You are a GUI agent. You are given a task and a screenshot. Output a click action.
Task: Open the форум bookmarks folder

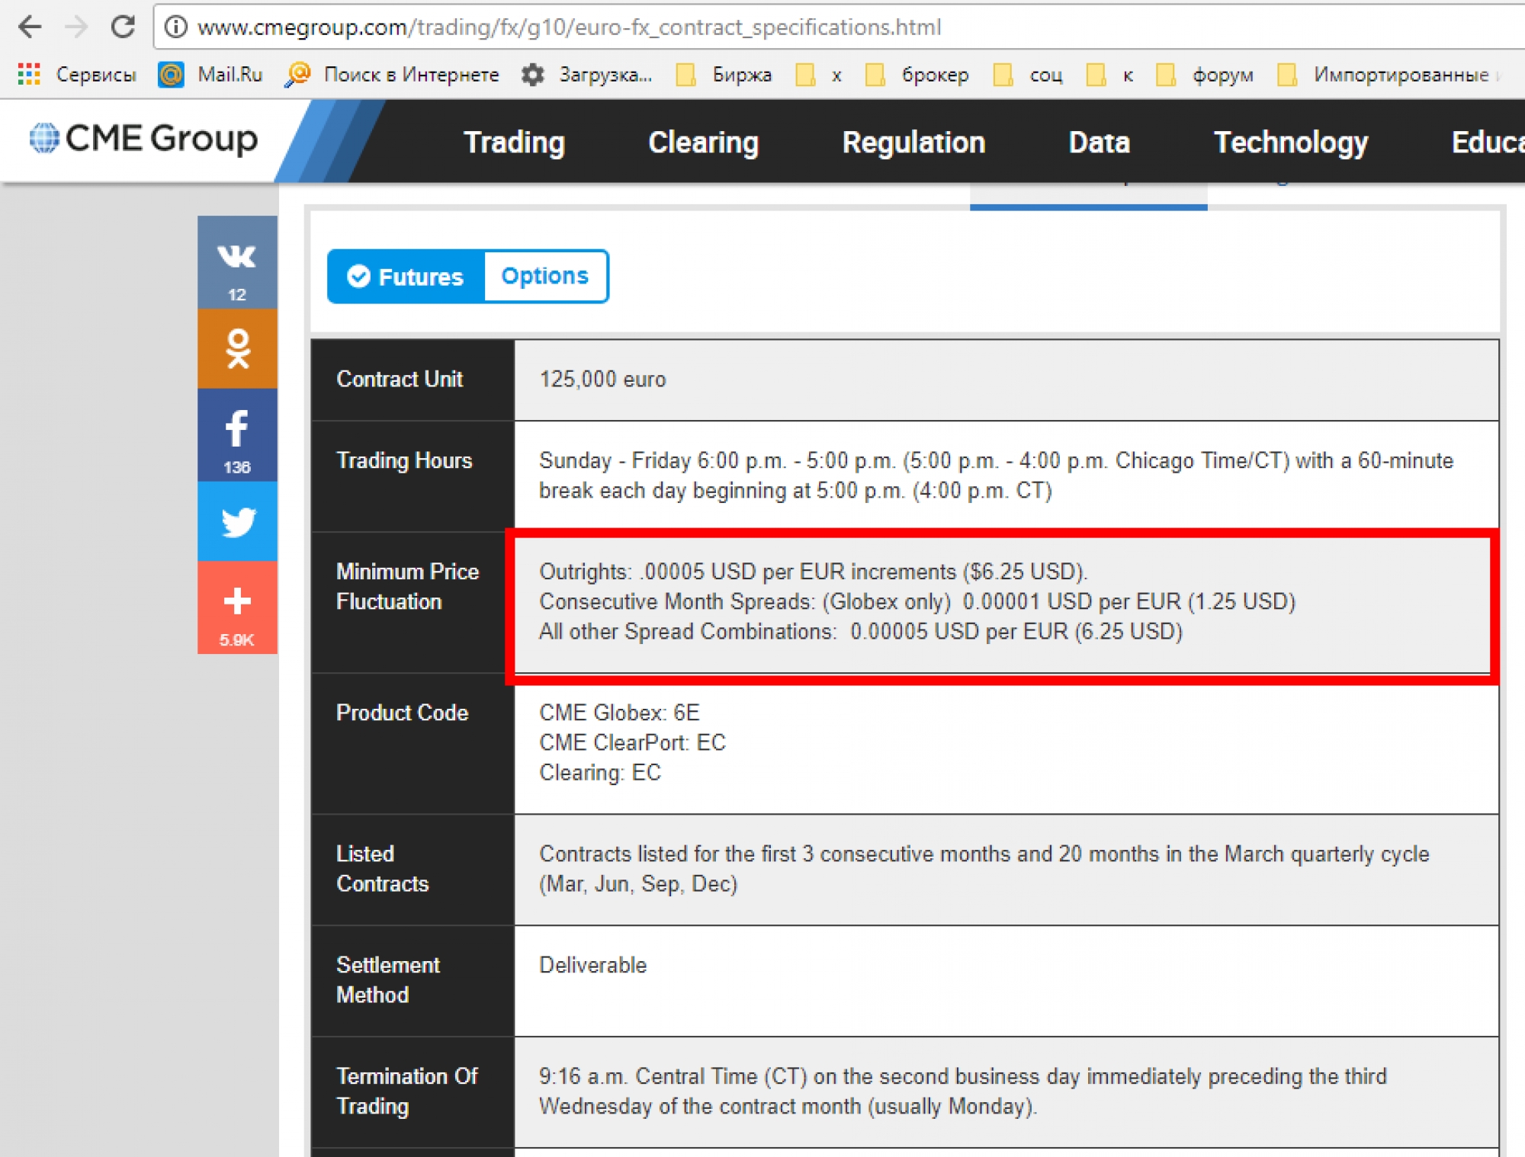click(x=1205, y=75)
